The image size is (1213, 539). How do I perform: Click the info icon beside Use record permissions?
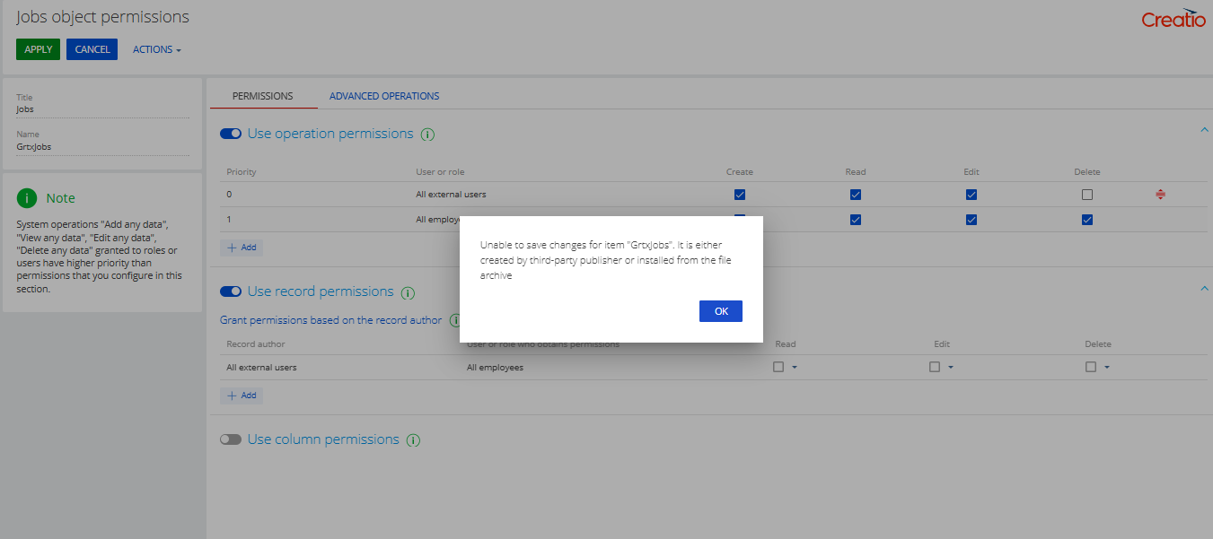click(408, 292)
